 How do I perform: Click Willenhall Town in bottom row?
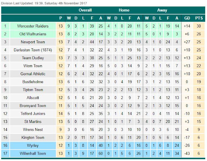pos(33,154)
